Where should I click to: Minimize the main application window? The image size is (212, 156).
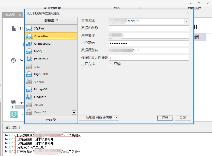coord(190,3)
